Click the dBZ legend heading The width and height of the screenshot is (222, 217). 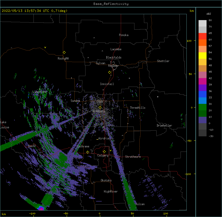tap(209, 14)
